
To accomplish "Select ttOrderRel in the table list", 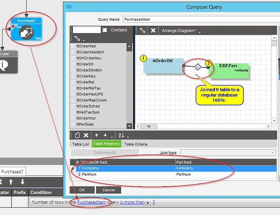I will click(85, 82).
